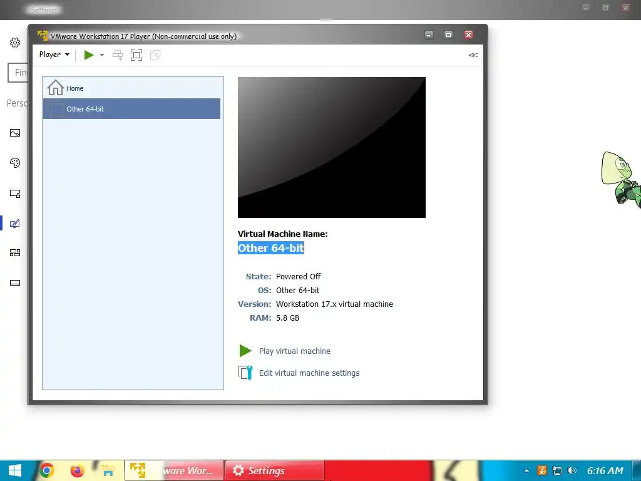
Task: Click the Unity mode toolbar icon
Action: tap(155, 55)
